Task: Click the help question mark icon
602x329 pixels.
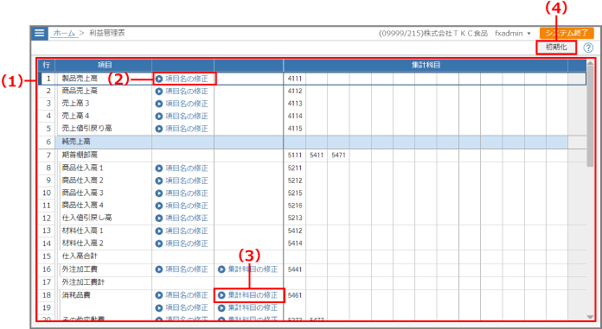Action: (x=588, y=47)
